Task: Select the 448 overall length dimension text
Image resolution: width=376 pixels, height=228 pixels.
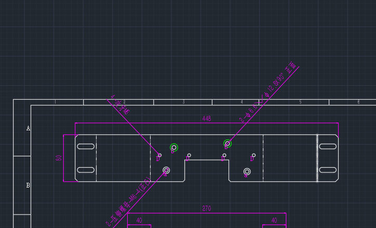Action: tap(206, 119)
